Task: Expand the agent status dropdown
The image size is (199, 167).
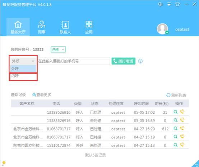Action: [58, 49]
